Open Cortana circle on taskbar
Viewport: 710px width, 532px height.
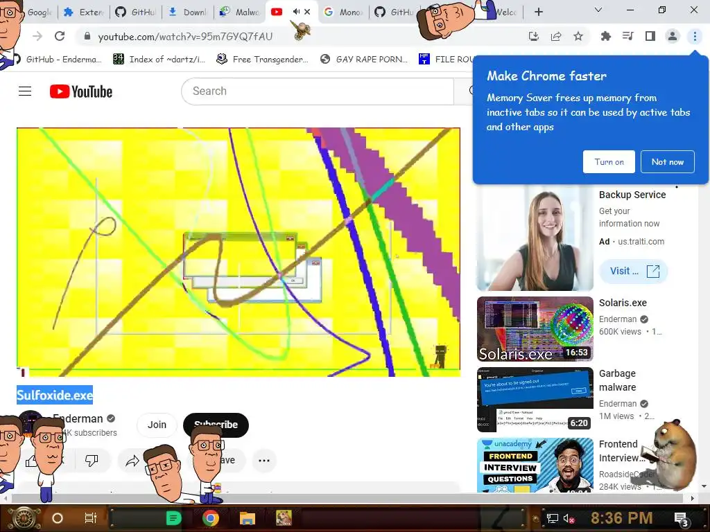(x=58, y=518)
